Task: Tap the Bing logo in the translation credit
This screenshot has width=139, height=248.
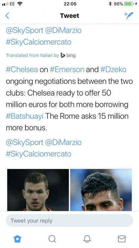Action: (68, 55)
